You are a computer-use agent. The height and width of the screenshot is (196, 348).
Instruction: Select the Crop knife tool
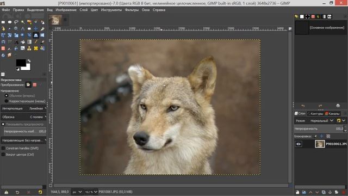(42, 28)
